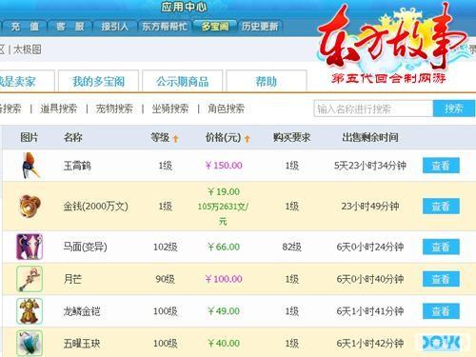
Task: Choose the 宠物搜索 filter link
Action: click(x=114, y=109)
